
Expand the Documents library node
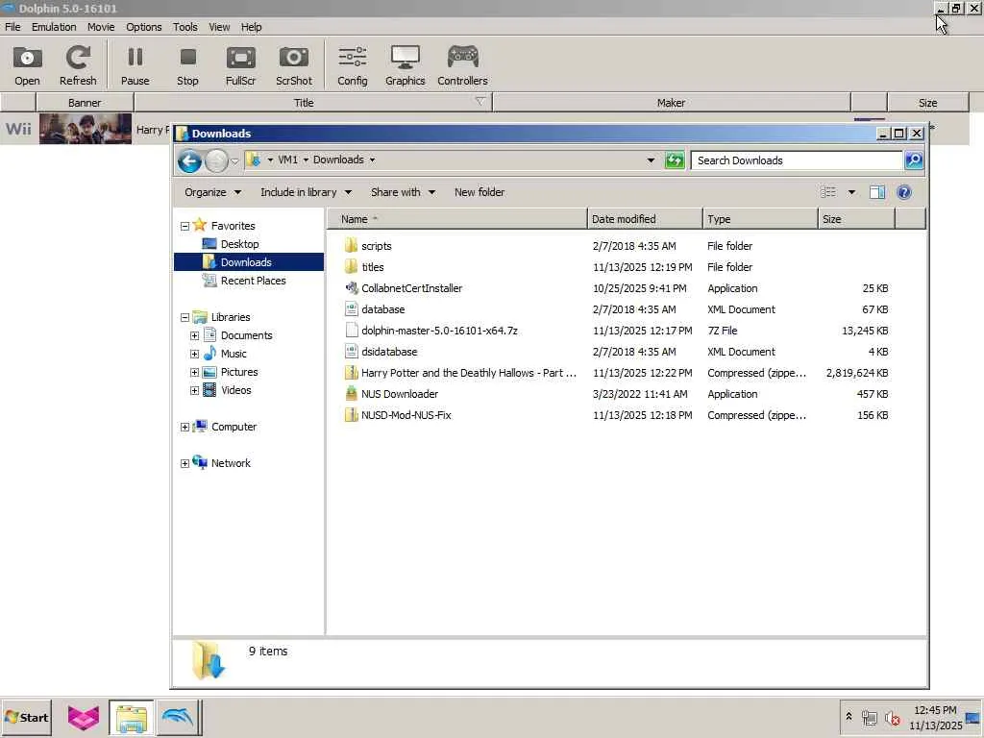pos(194,335)
